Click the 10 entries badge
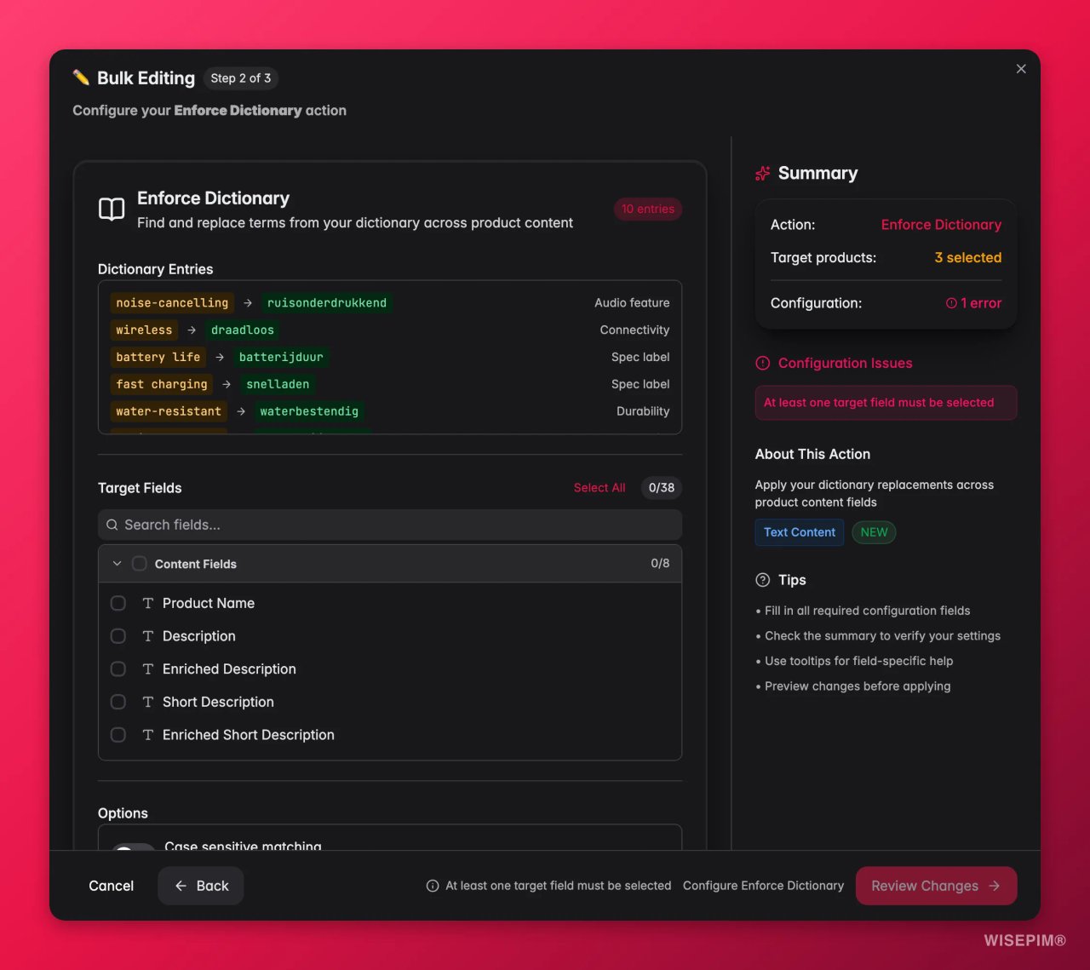The height and width of the screenshot is (970, 1090). 648,209
